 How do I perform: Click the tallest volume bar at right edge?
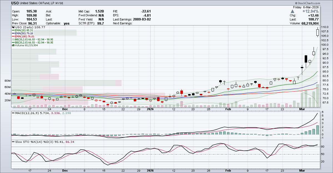318,96
